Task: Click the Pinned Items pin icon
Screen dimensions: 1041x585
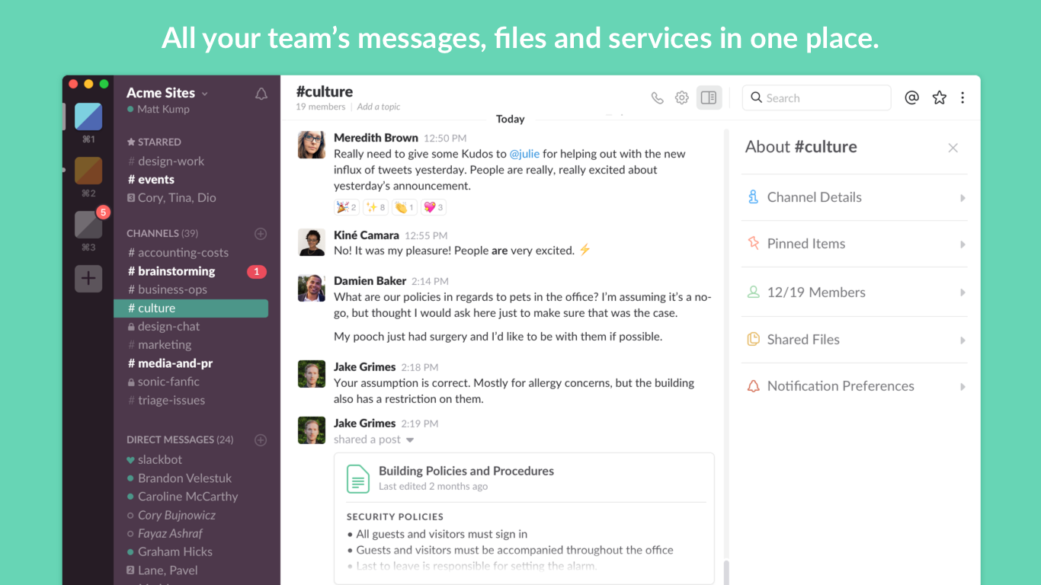Action: (753, 243)
